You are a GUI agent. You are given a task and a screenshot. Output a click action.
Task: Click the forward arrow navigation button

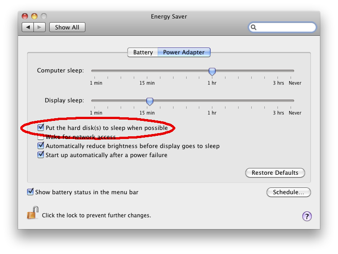point(39,27)
